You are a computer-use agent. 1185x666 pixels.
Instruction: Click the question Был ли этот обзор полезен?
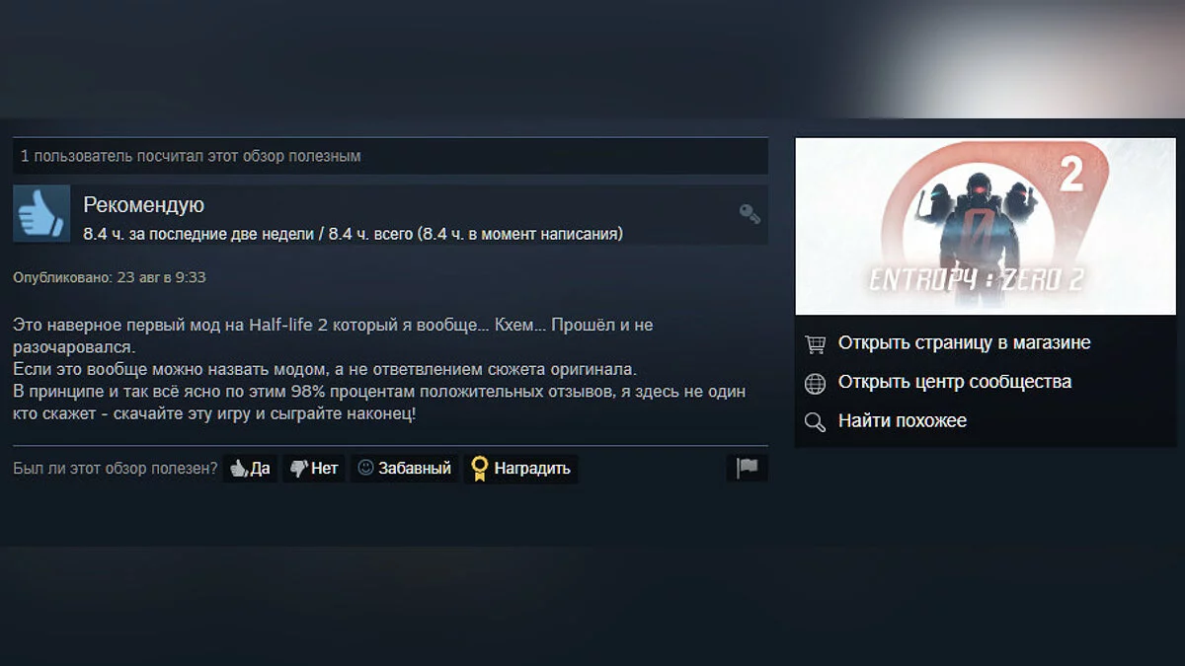(116, 469)
